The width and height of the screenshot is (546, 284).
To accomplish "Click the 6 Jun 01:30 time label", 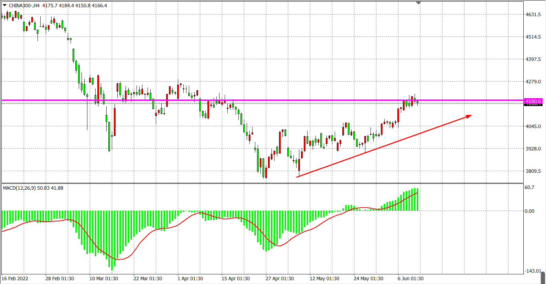I will 410,278.
